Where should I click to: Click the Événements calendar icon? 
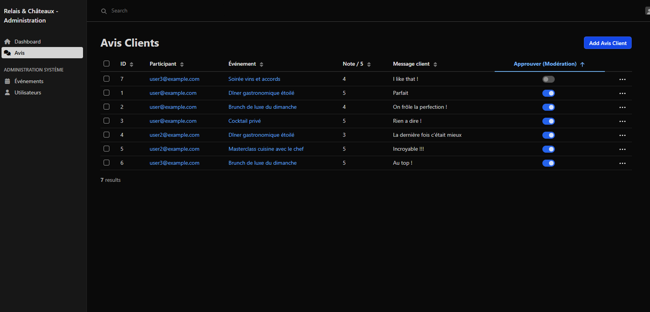(7, 81)
